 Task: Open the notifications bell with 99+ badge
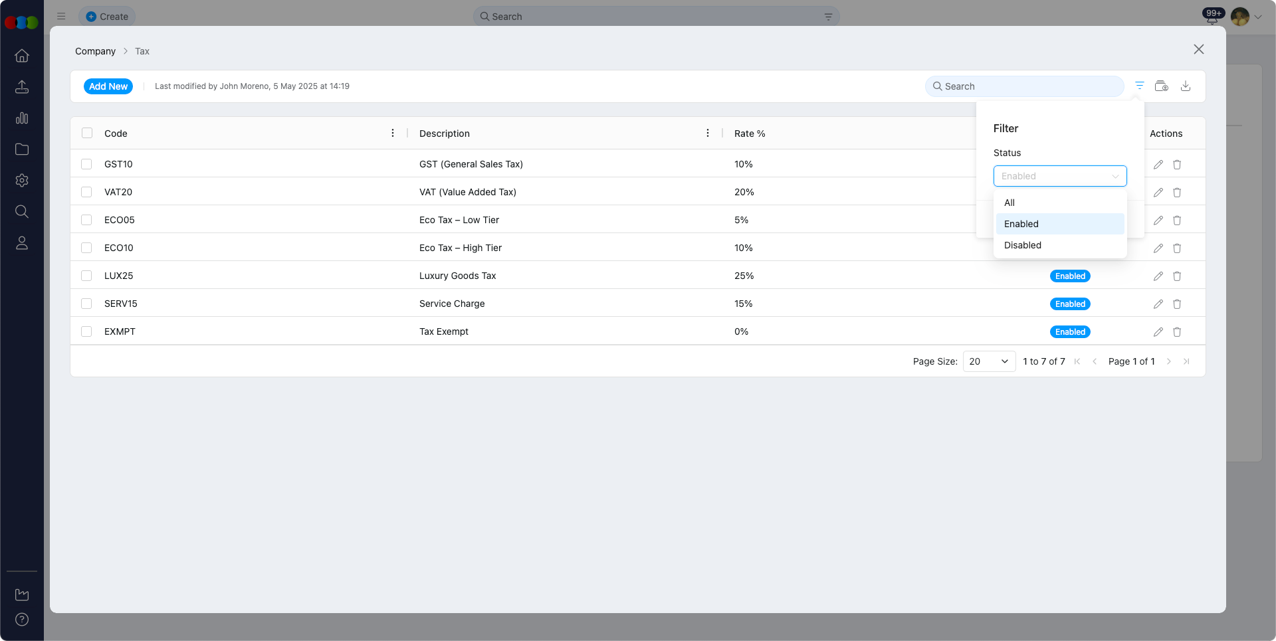1212,18
